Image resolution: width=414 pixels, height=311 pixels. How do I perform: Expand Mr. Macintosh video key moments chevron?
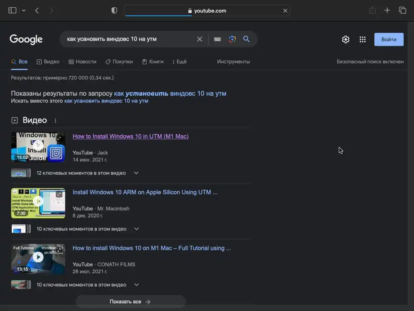(136, 229)
